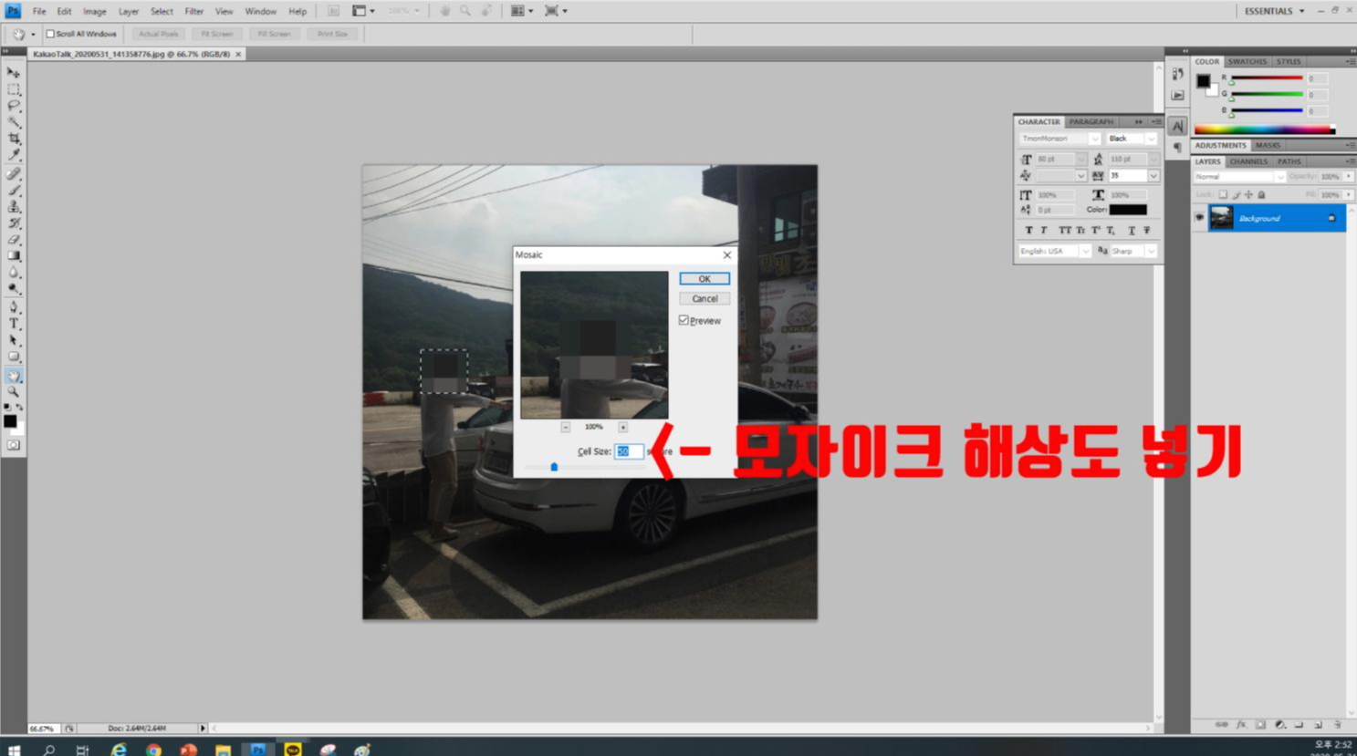1357x756 pixels.
Task: Select the Horizontal Type tool
Action: [x=14, y=324]
